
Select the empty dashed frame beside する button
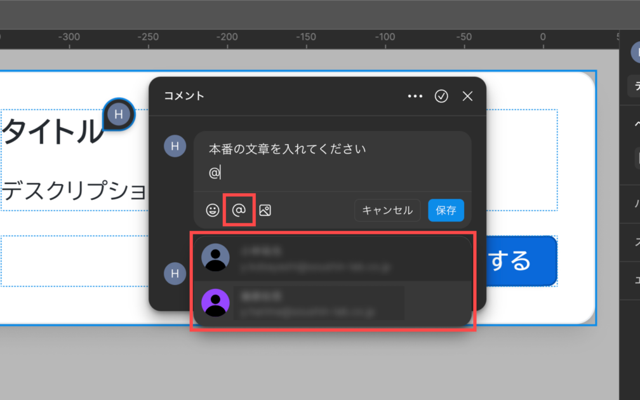click(x=75, y=261)
